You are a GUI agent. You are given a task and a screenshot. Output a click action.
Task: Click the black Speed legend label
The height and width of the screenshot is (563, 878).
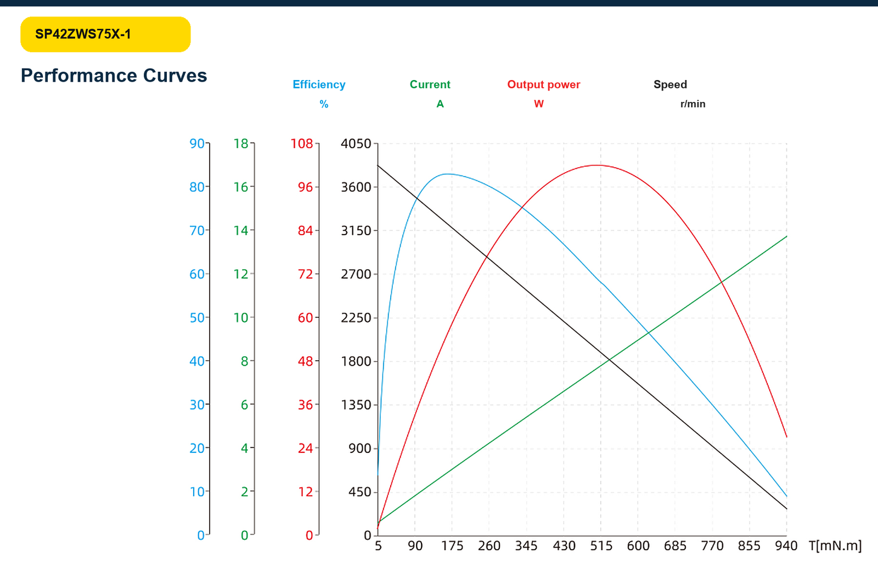tap(670, 84)
